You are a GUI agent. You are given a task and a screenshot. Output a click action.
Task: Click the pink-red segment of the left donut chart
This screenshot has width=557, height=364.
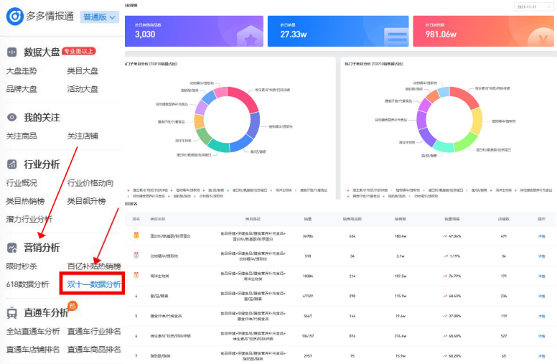point(246,98)
